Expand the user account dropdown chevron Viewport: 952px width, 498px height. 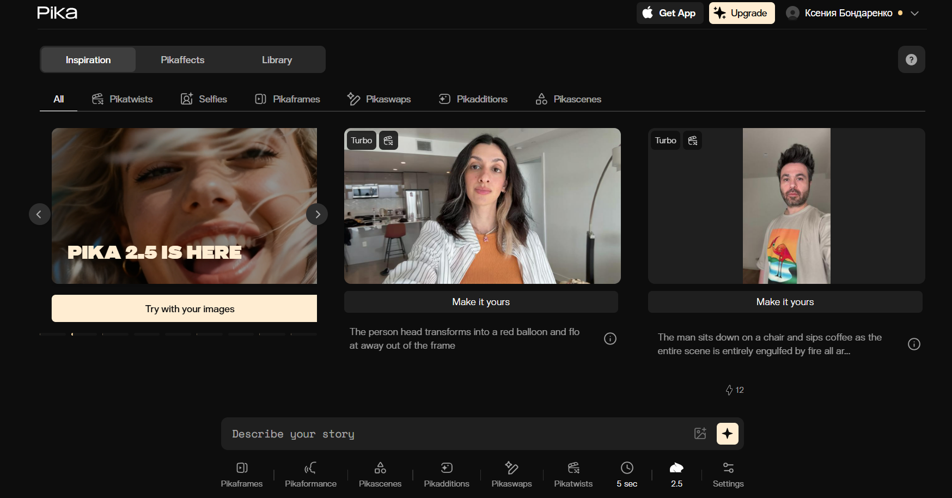[x=915, y=14]
